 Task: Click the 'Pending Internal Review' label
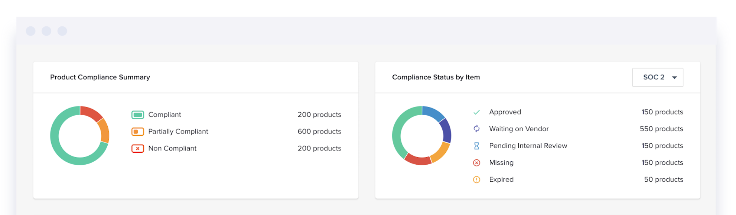pyautogui.click(x=528, y=146)
